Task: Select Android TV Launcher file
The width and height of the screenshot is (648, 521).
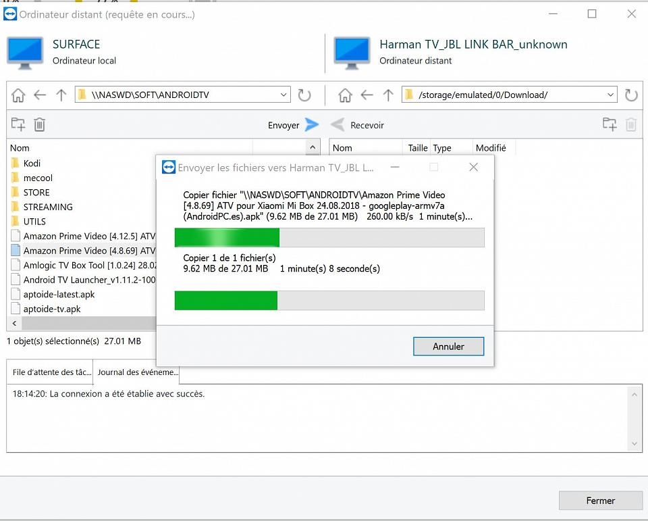Action: [x=83, y=280]
